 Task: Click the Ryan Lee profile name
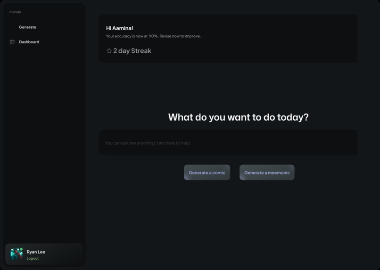click(x=36, y=252)
